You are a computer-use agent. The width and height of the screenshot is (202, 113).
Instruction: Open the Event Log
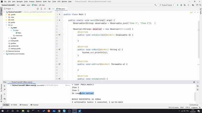194,105
